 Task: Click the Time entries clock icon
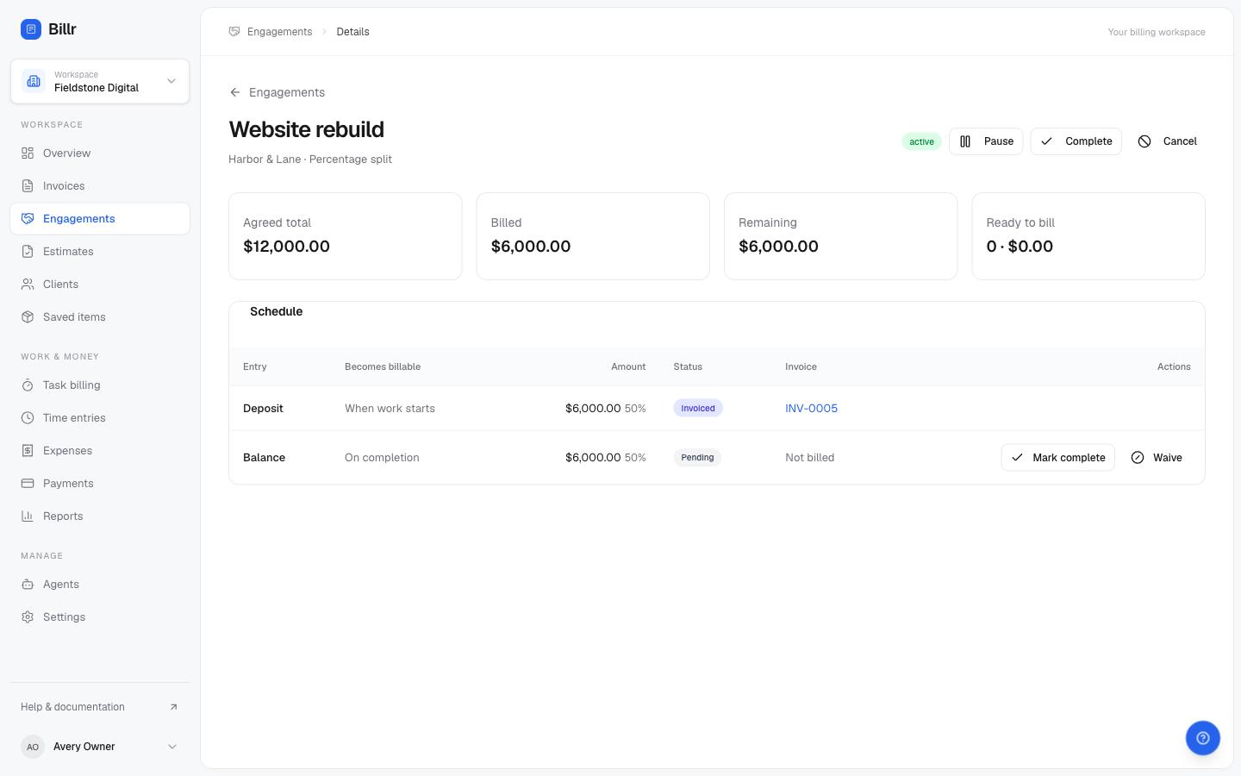28,418
